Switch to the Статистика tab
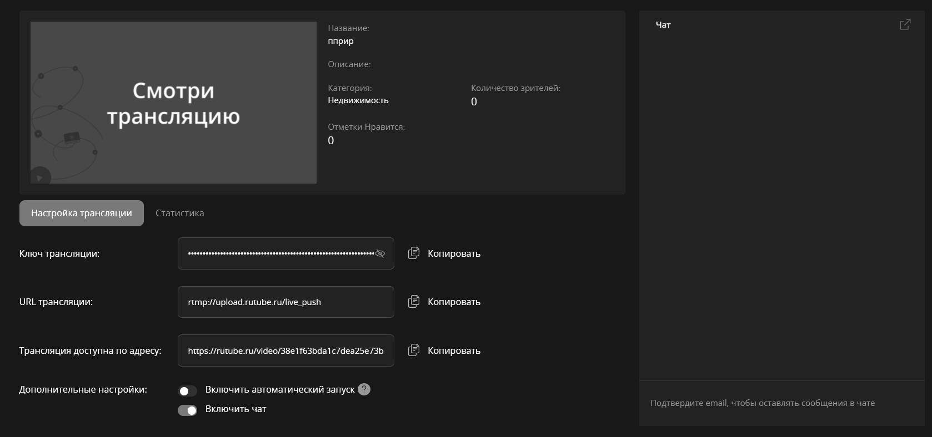932x437 pixels. point(179,213)
